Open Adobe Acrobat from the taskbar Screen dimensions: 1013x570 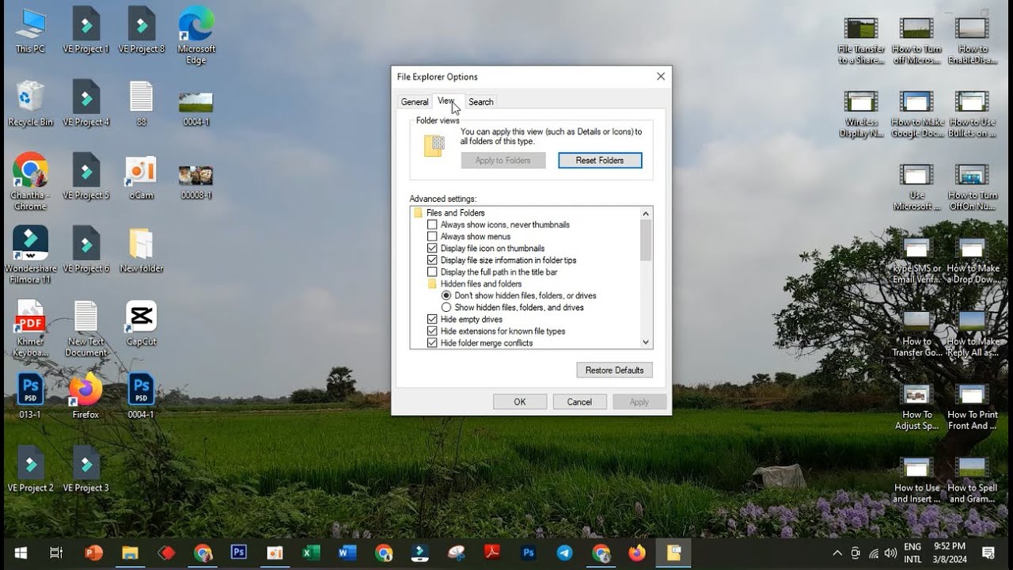coord(492,553)
